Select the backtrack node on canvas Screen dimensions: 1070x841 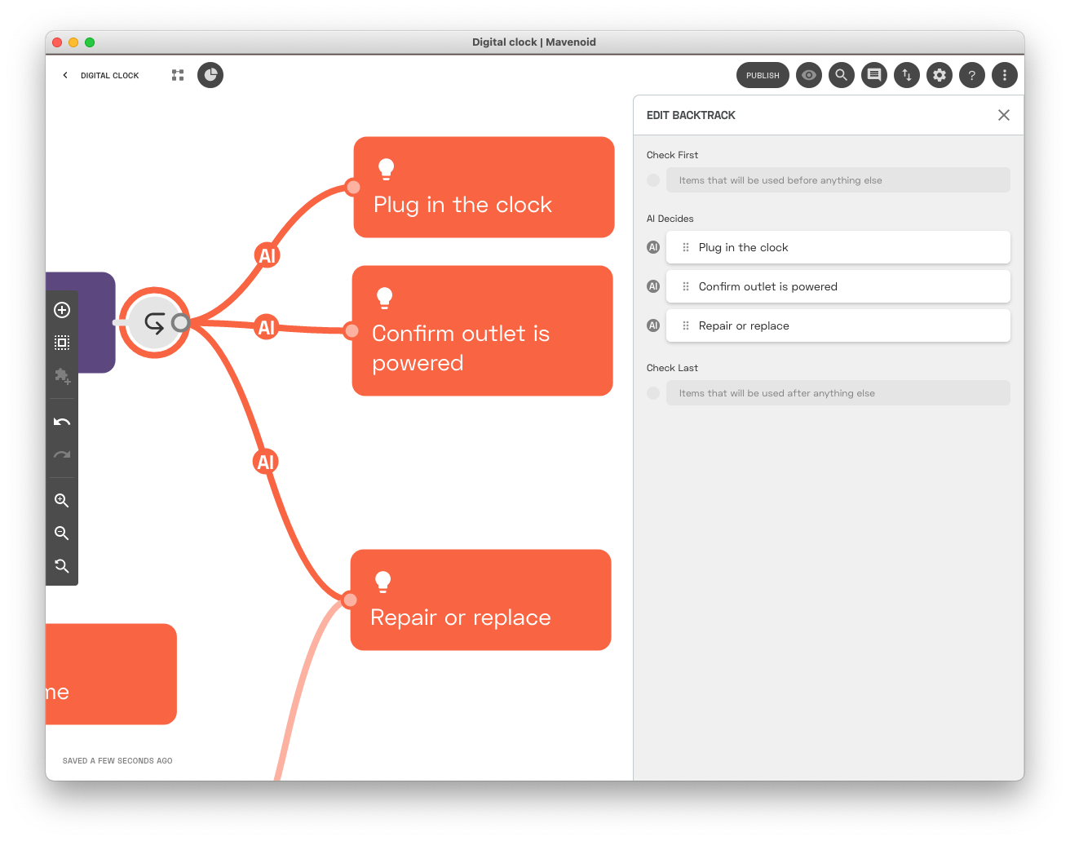point(153,323)
